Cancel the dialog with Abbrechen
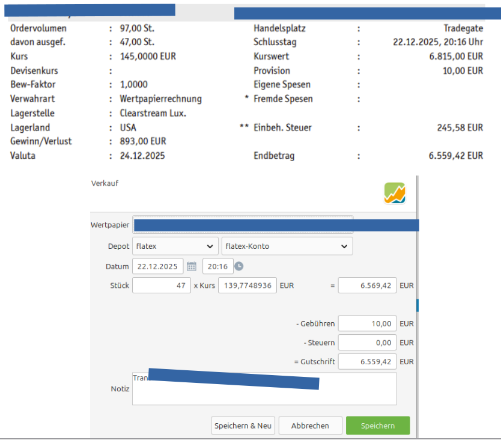Image resolution: width=501 pixels, height=440 pixels. pyautogui.click(x=310, y=426)
